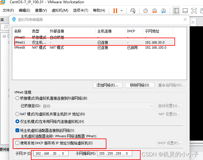The image size is (203, 160).
Task: Open snapshot manager clock-wrench icon
Action: tap(163, 11)
